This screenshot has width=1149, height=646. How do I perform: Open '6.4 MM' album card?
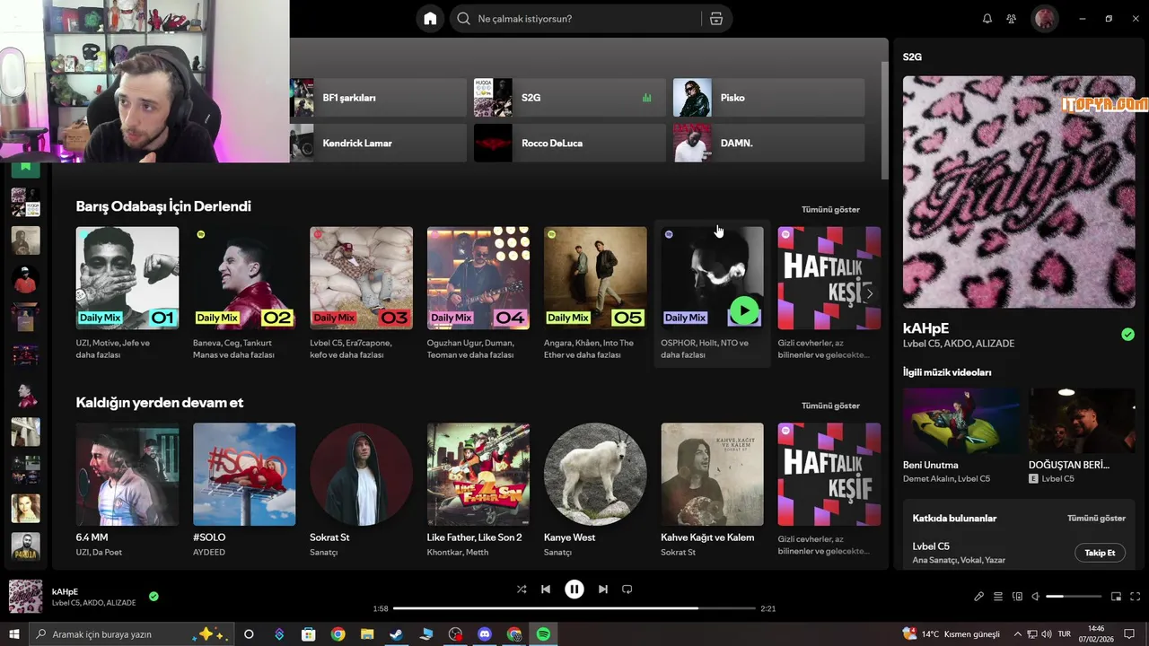(x=127, y=491)
